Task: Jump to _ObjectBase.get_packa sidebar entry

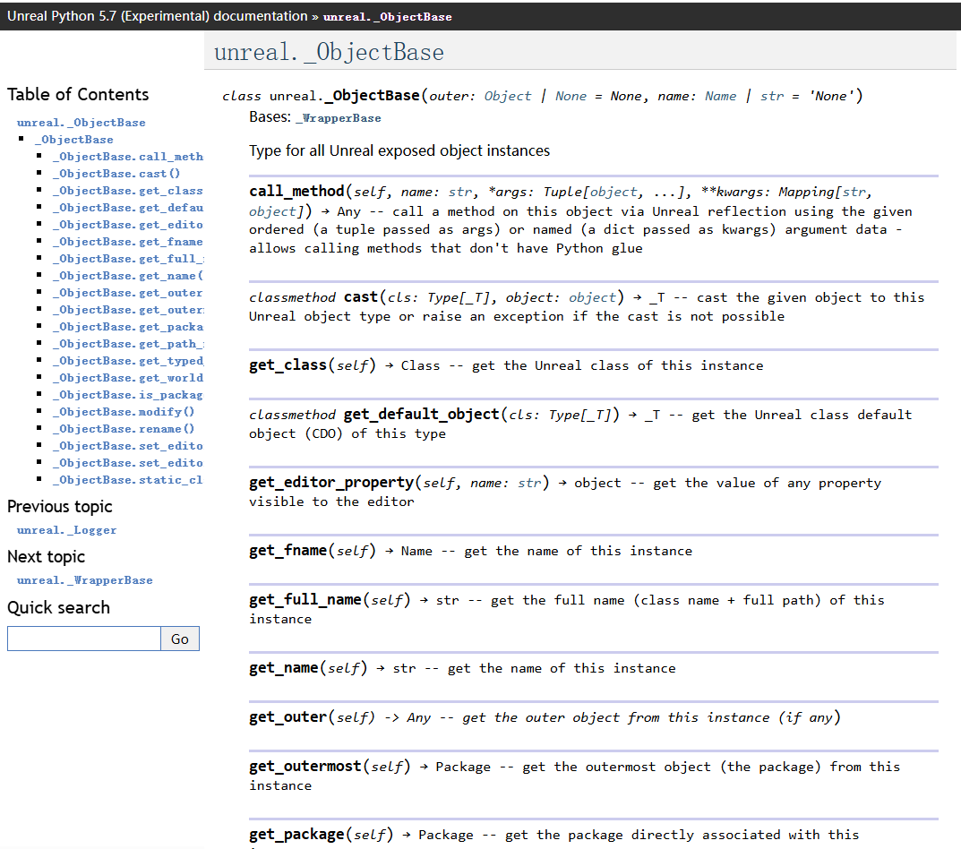Action: 127,327
